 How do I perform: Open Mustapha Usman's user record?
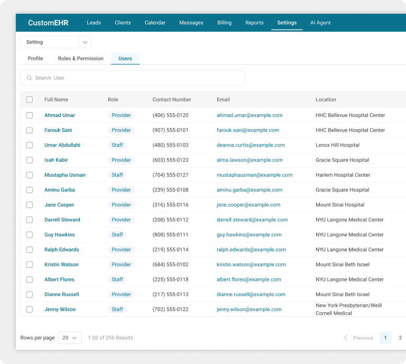click(64, 175)
